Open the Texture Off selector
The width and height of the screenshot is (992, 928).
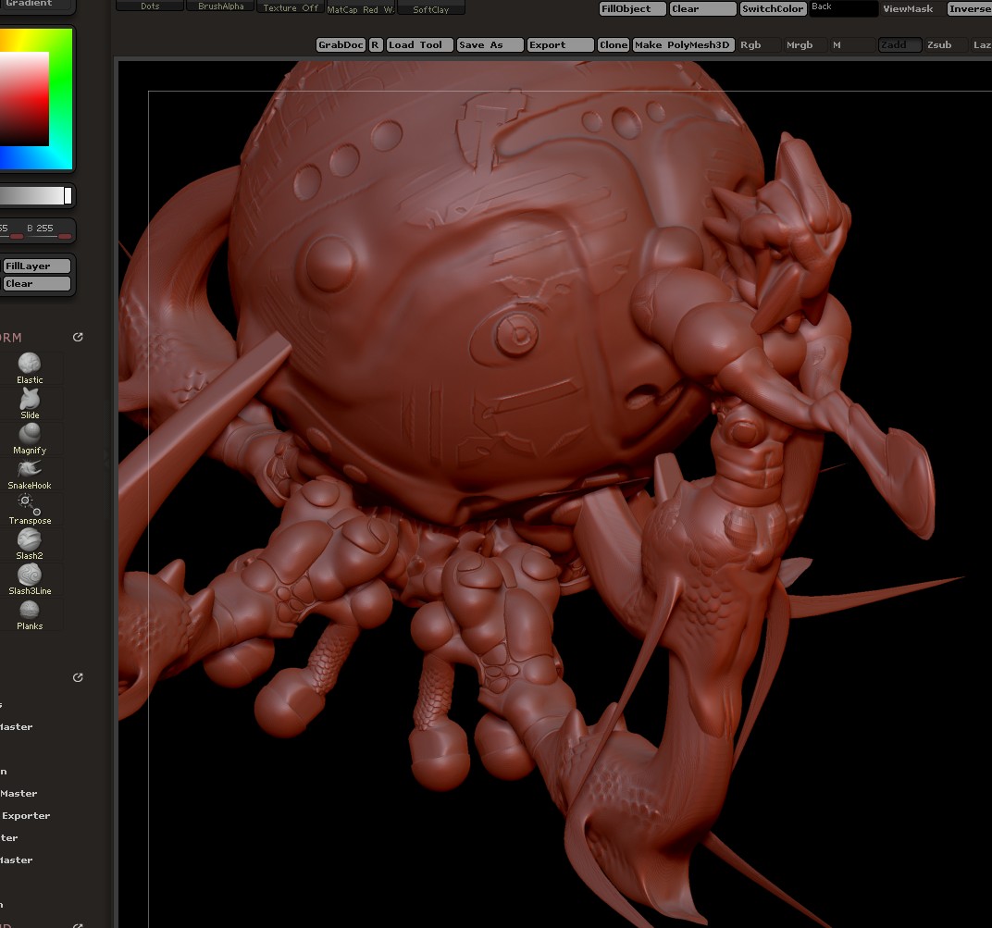(291, 7)
